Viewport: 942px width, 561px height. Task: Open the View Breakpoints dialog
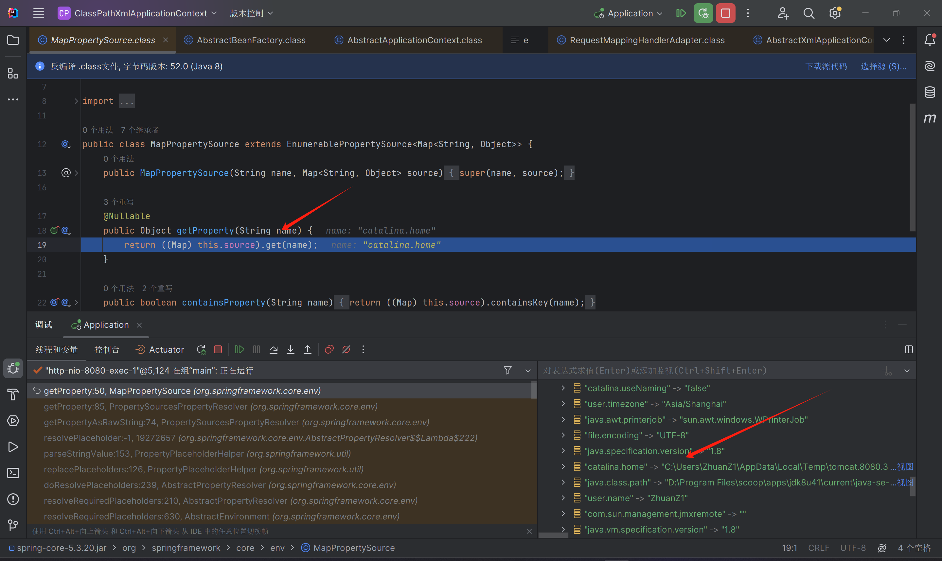pyautogui.click(x=329, y=350)
